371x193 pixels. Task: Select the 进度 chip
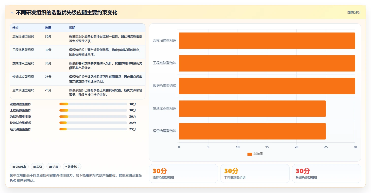click(x=54, y=167)
